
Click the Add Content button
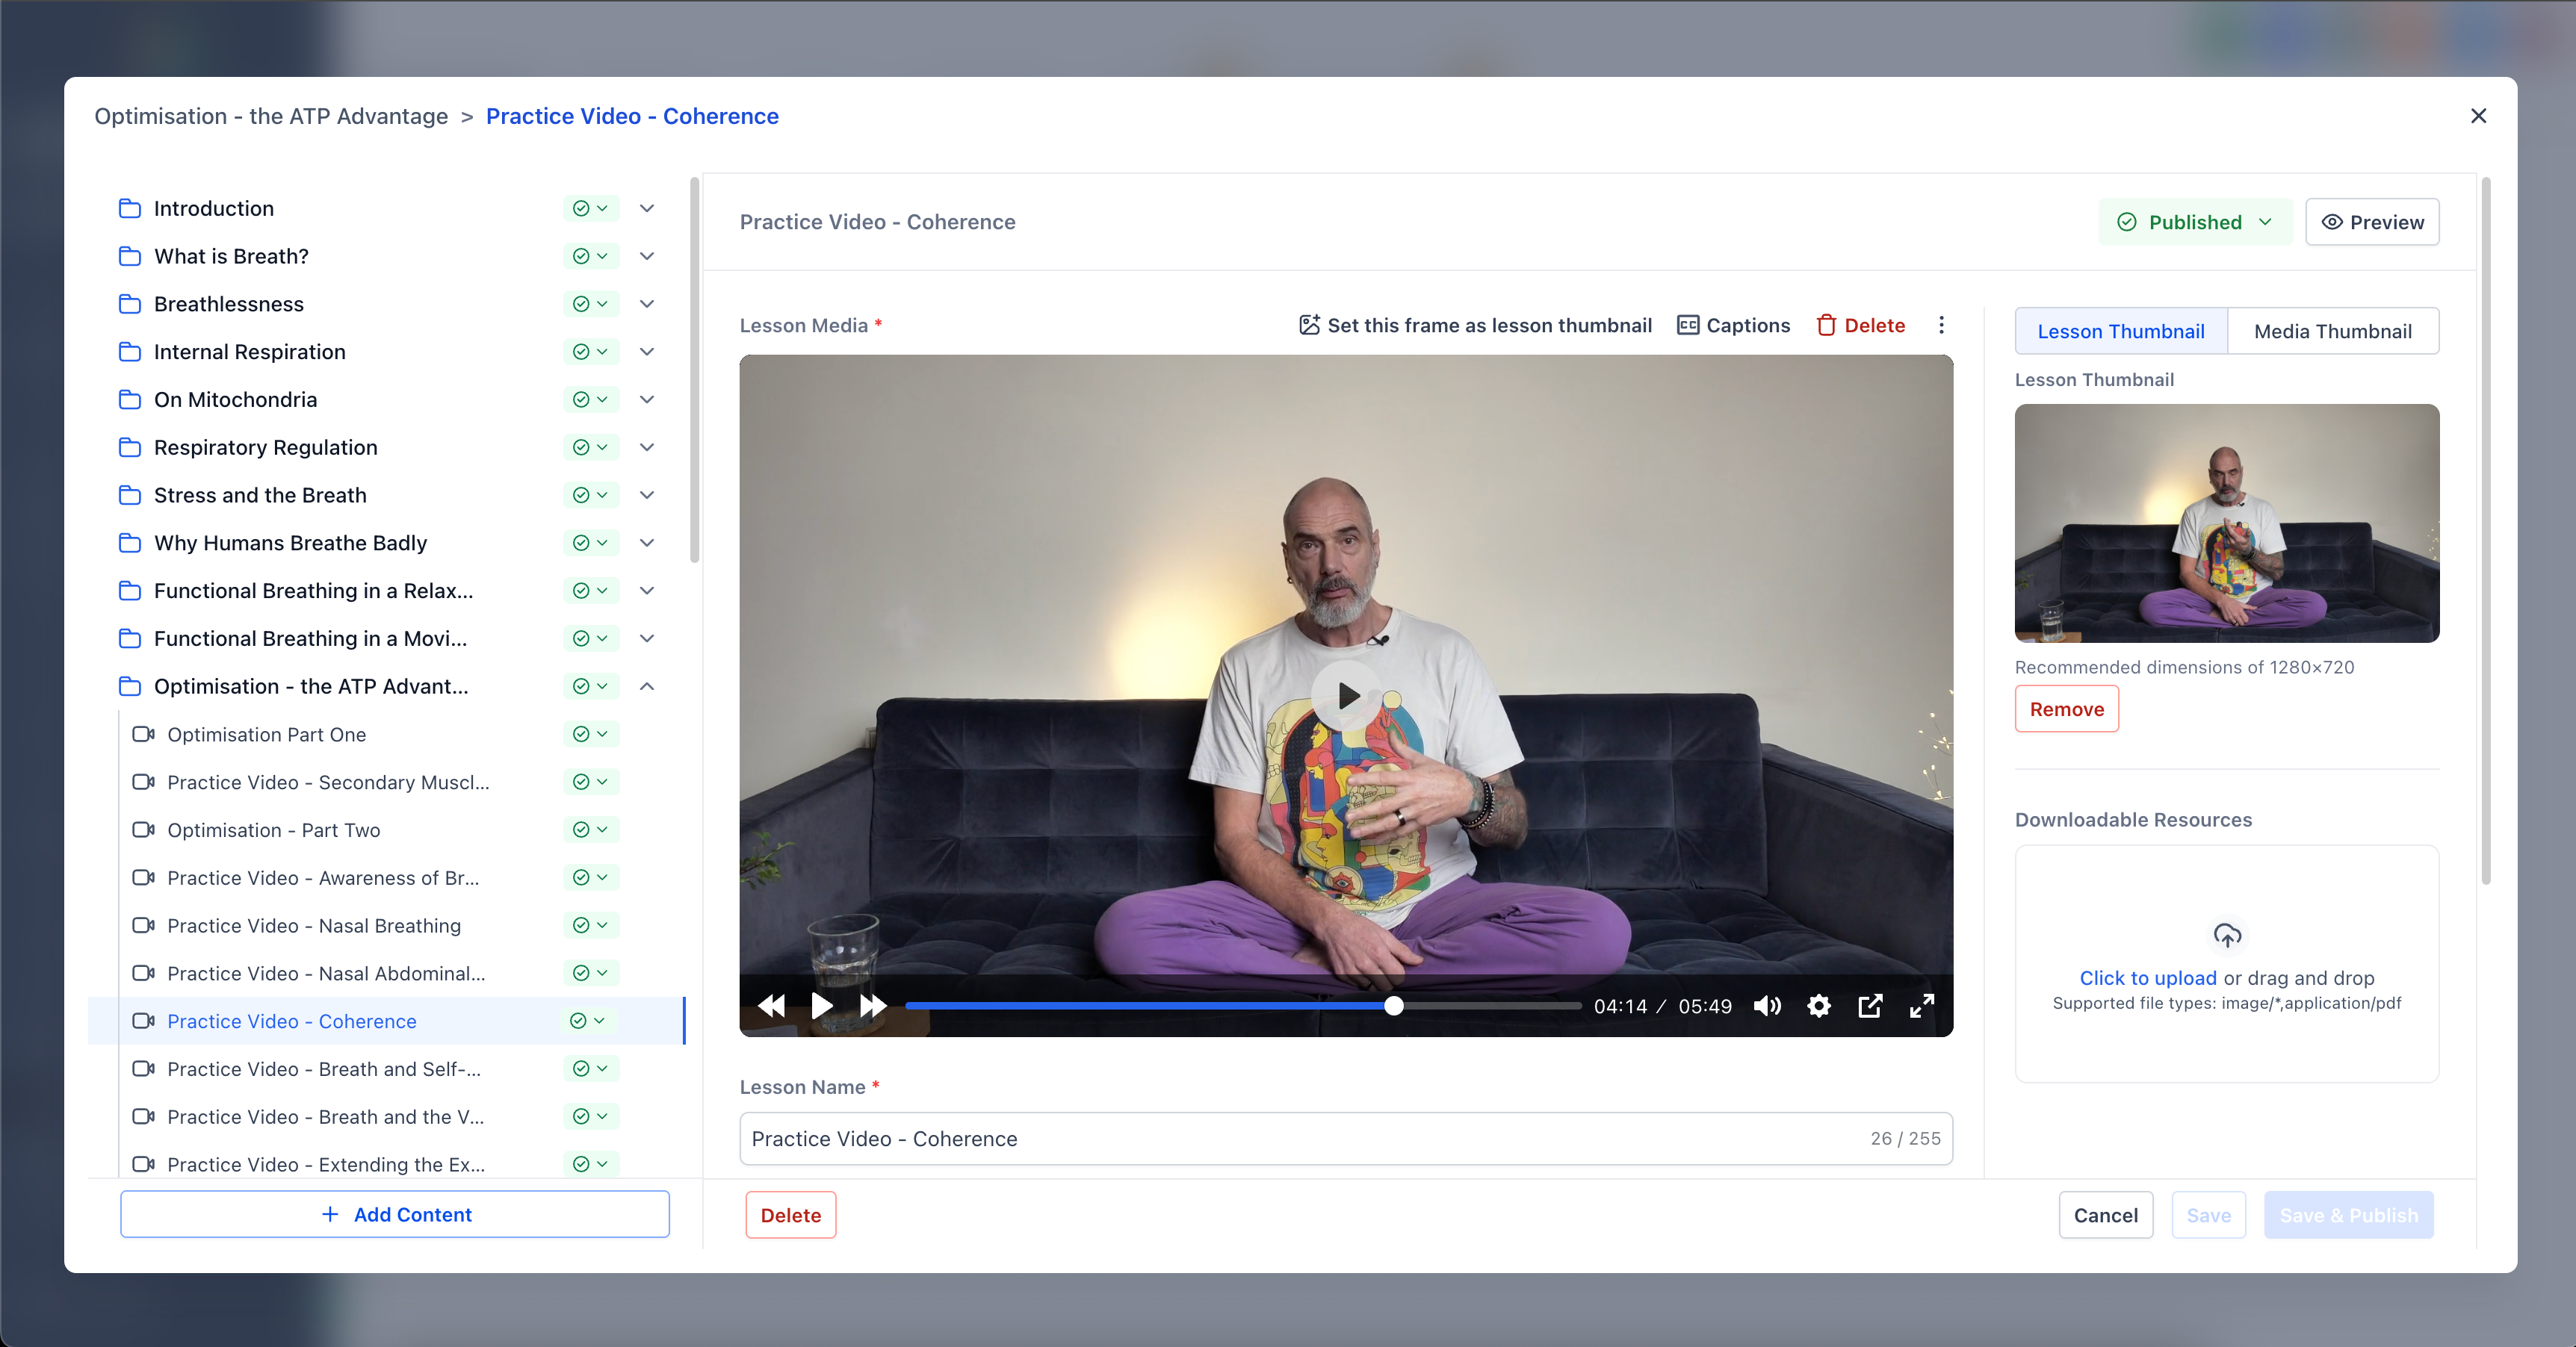coord(395,1214)
